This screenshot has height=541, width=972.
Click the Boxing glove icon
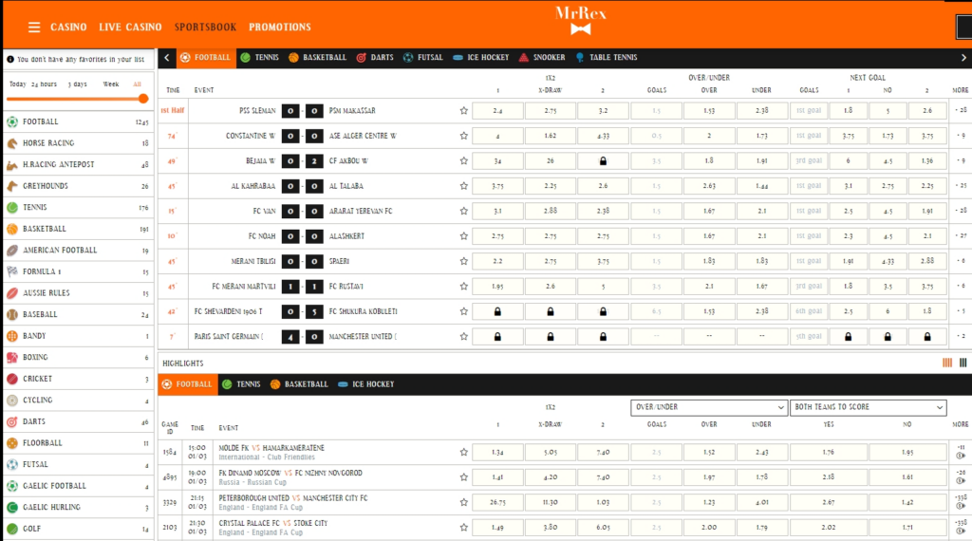[12, 358]
